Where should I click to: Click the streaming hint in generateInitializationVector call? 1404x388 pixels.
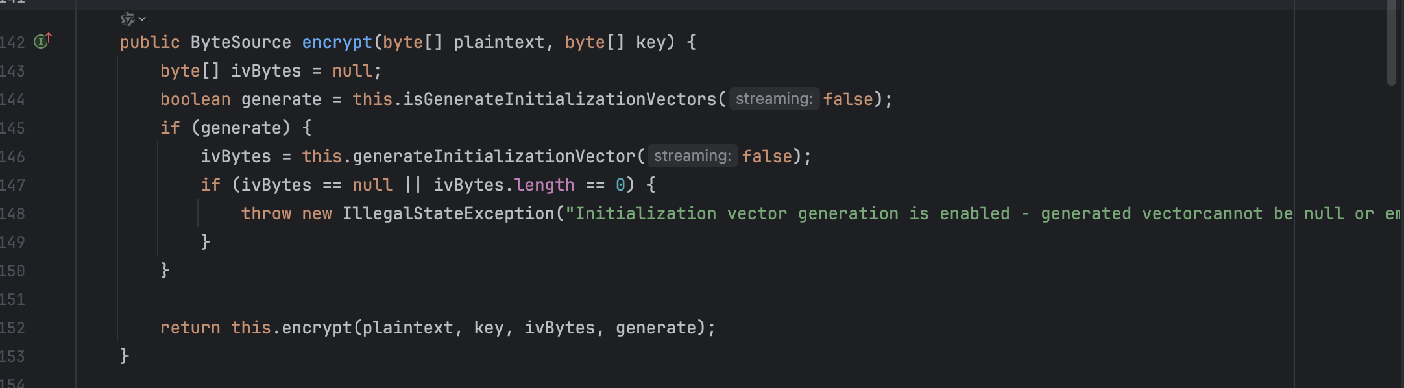tap(692, 156)
